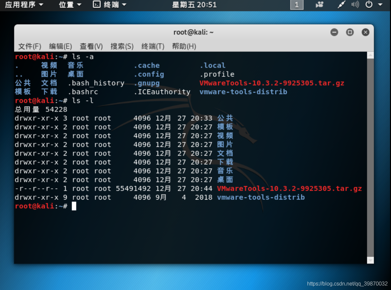Open the 编辑(E) menu
Image resolution: width=391 pixels, height=290 pixels.
coord(60,46)
